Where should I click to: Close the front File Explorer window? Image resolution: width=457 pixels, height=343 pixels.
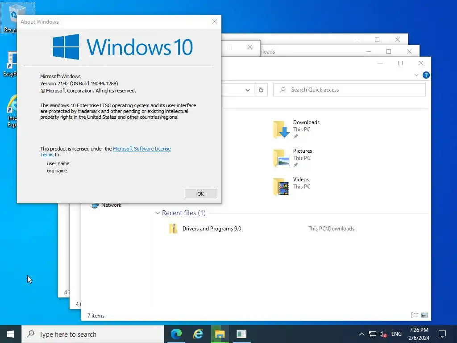(420, 63)
